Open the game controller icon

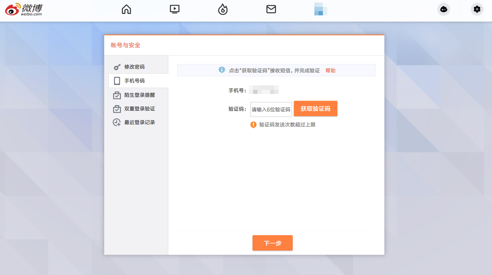444,9
